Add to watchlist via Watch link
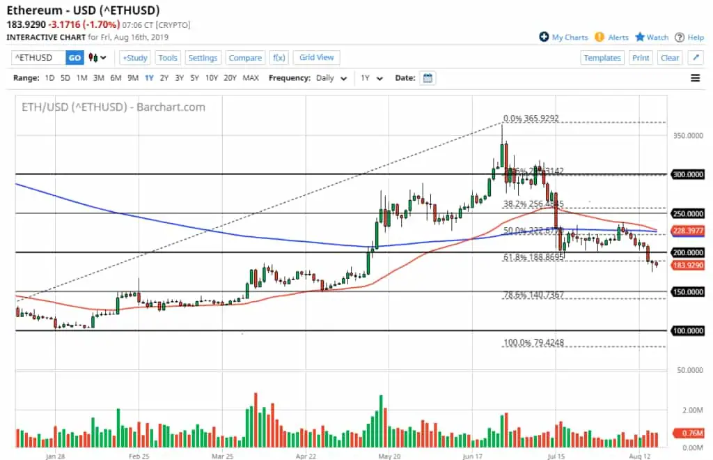Image resolution: width=713 pixels, height=460 pixels. [657, 38]
